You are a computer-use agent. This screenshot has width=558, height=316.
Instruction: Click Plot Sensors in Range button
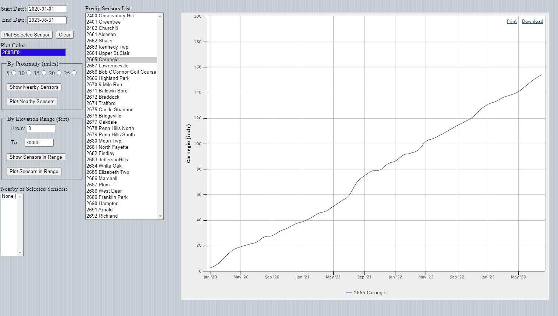34,172
